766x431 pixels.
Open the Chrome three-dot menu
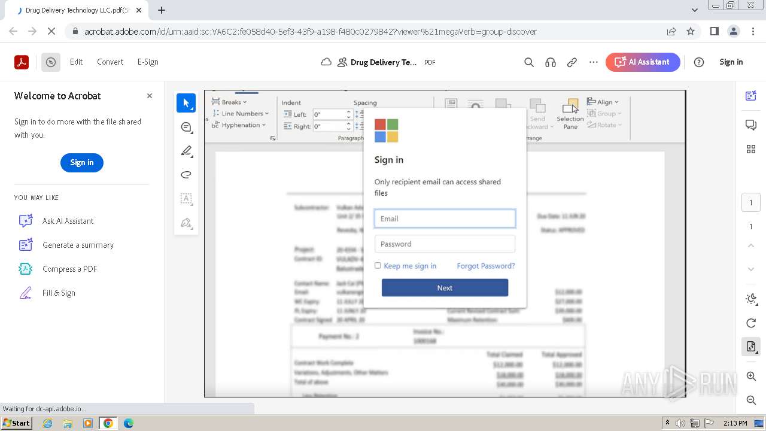pyautogui.click(x=753, y=32)
